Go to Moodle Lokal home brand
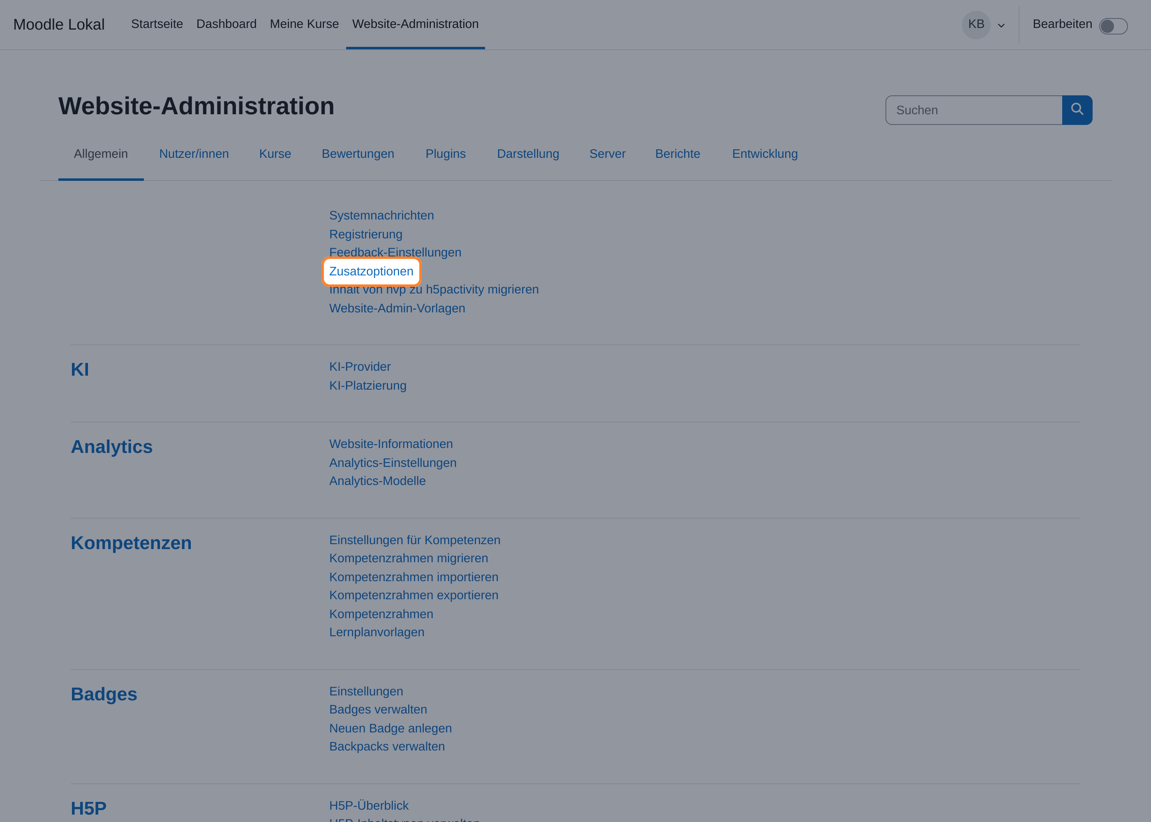The width and height of the screenshot is (1151, 822). (59, 24)
